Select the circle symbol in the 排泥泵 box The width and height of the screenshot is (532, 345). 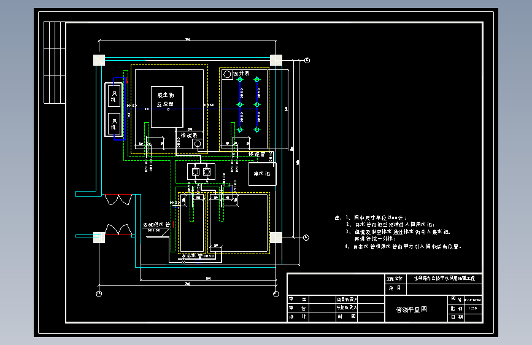point(198,144)
